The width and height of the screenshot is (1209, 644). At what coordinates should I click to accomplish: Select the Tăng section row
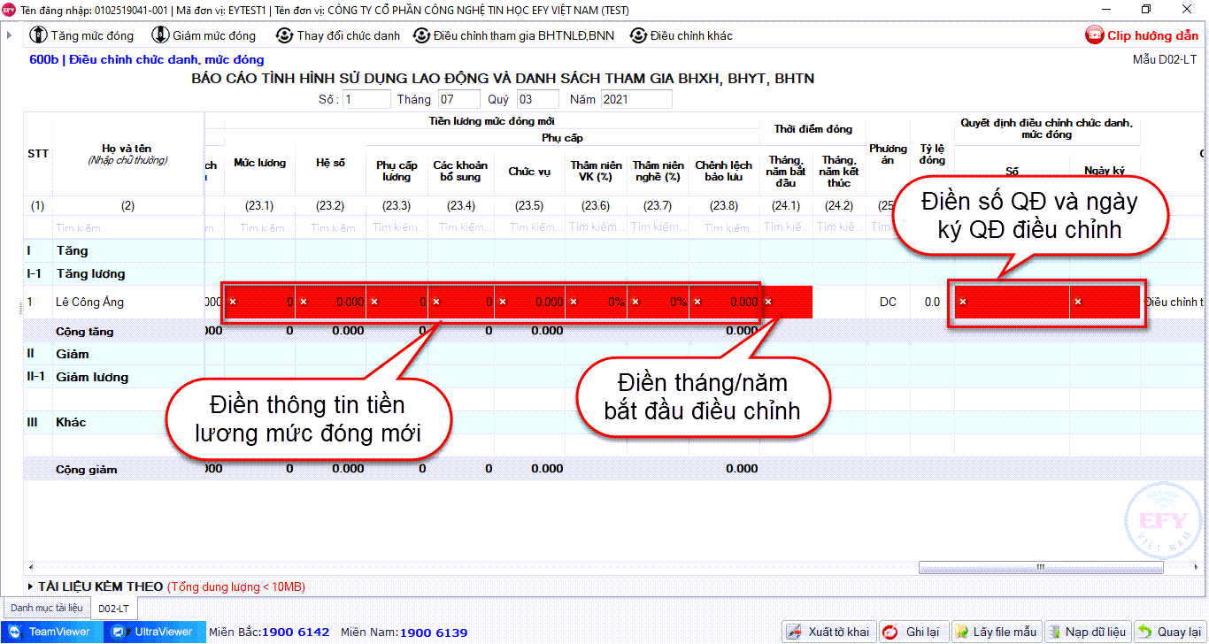pos(614,251)
